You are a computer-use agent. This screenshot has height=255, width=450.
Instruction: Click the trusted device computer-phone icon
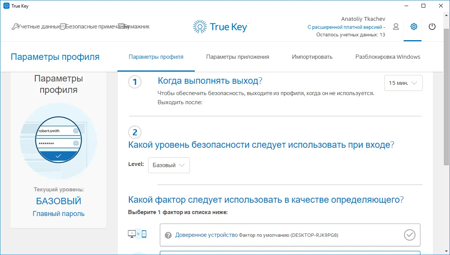(x=137, y=234)
